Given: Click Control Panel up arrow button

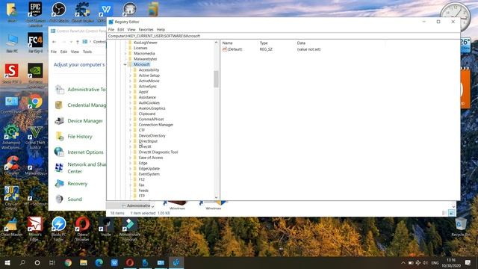Looking at the screenshot, I should [78, 42].
